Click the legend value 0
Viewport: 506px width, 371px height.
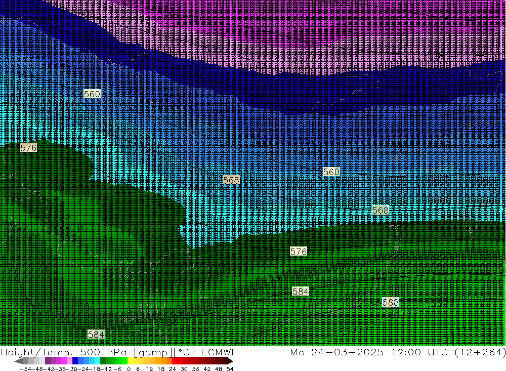[x=129, y=369]
